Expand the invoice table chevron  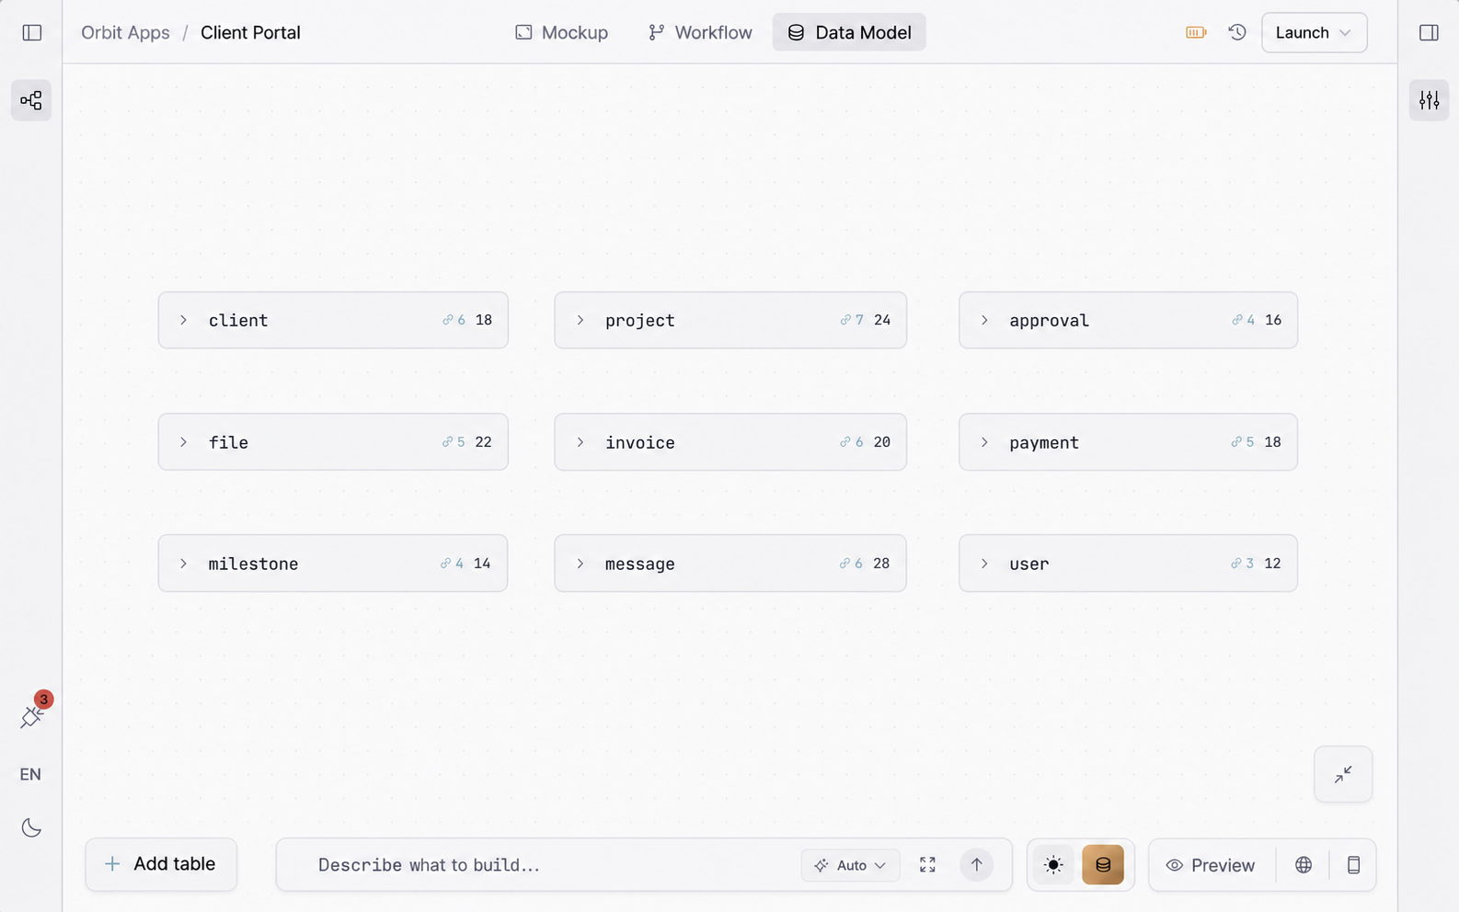click(580, 442)
